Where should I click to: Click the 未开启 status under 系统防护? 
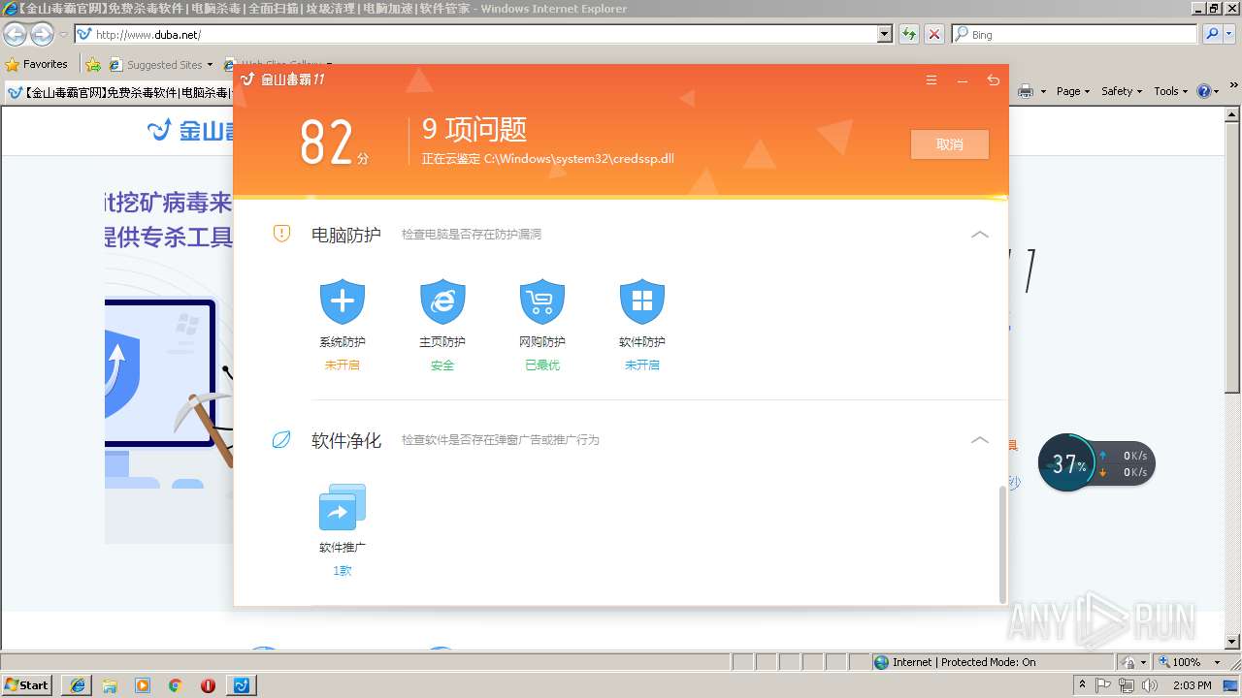click(342, 365)
